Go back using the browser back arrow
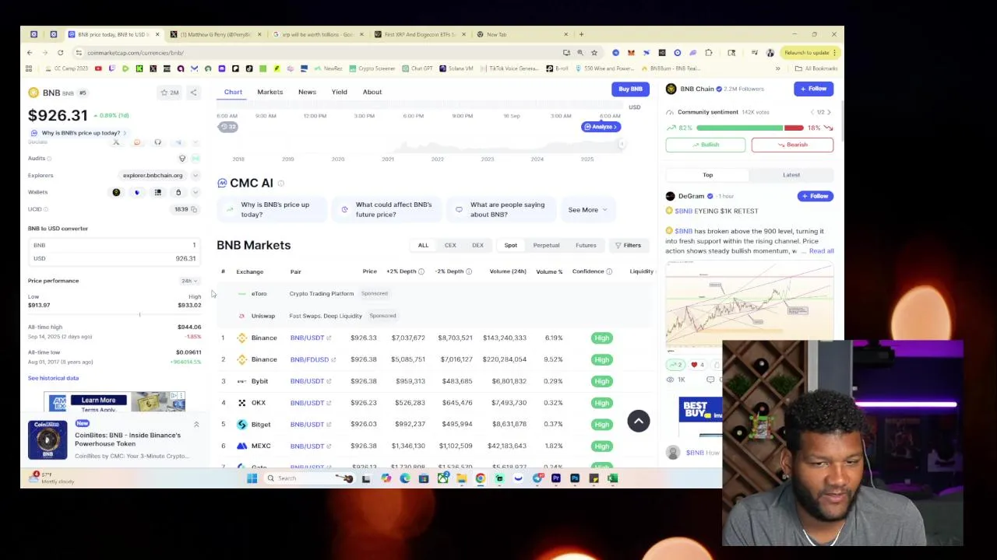This screenshot has width=997, height=560. tap(30, 53)
